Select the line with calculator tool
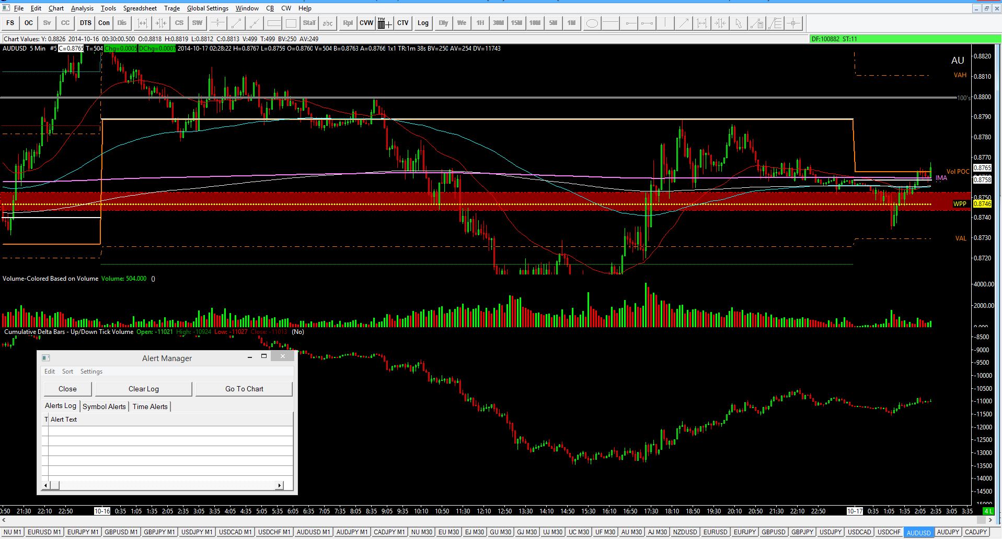 (x=757, y=23)
